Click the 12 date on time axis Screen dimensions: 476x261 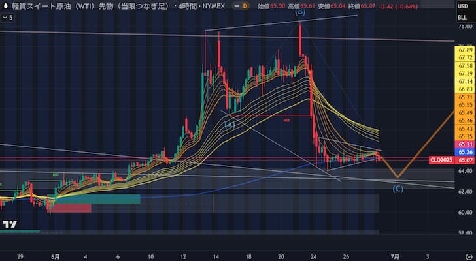[183, 257]
